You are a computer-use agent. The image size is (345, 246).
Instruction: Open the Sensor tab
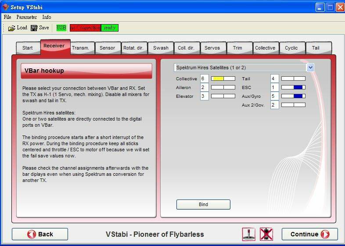(x=108, y=48)
